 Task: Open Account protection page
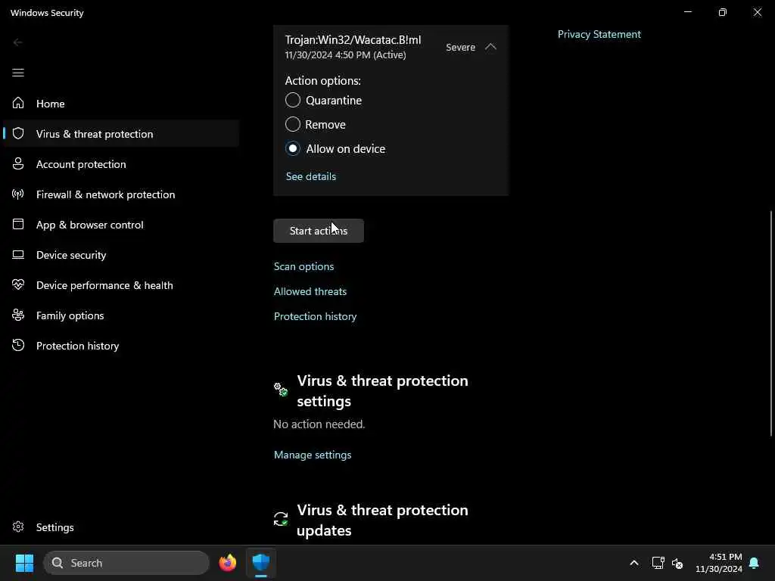click(120, 163)
